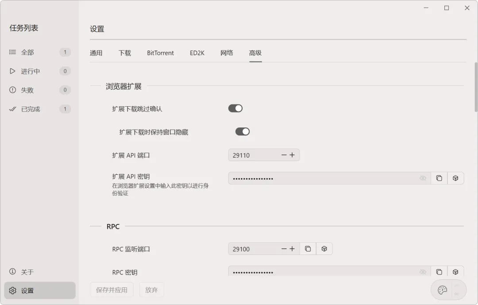This screenshot has width=478, height=305.
Task: Reveal the 扩展 API 密钥 with eye icon
Action: [x=423, y=178]
